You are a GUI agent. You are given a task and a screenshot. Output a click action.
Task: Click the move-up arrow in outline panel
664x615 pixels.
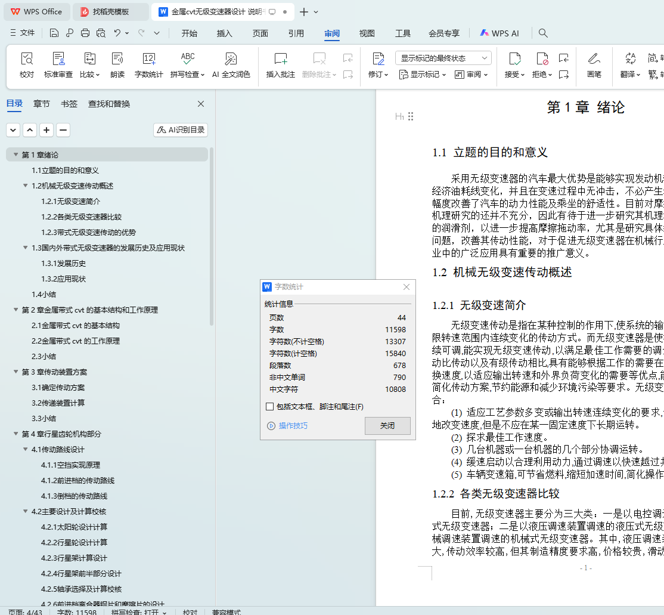coord(30,130)
